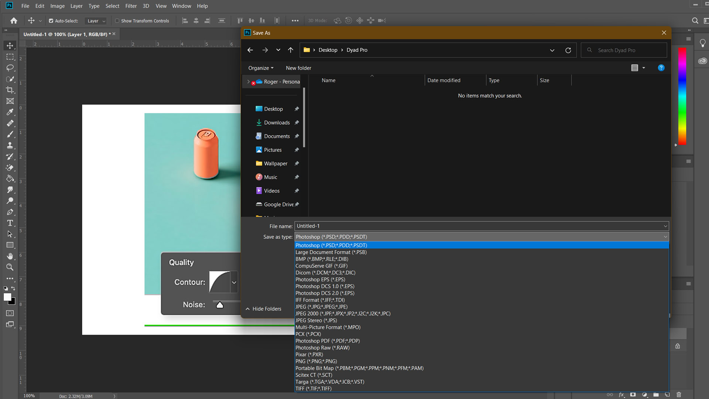709x399 pixels.
Task: Enable Show Transform Controls checkbox
Action: [117, 21]
